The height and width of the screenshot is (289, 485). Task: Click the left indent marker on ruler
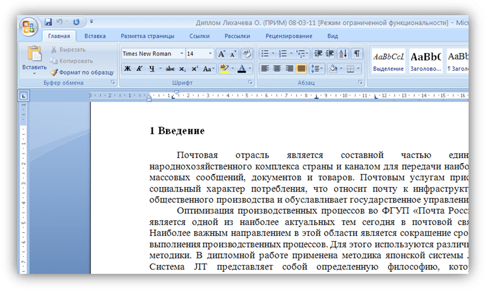pos(149,99)
